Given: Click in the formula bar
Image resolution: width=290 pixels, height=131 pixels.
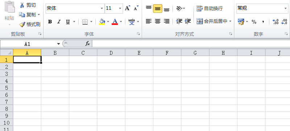Looking at the screenshot, I should pos(191,44).
